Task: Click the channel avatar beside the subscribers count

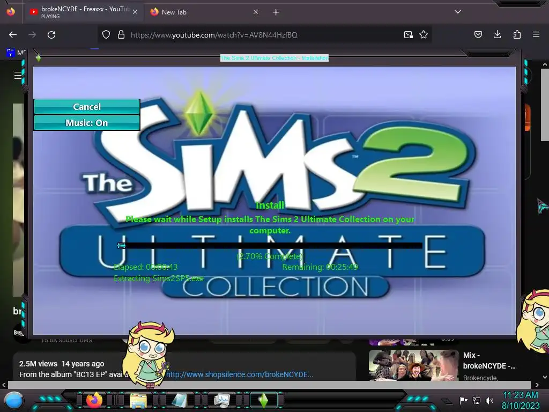Action: click(20, 333)
